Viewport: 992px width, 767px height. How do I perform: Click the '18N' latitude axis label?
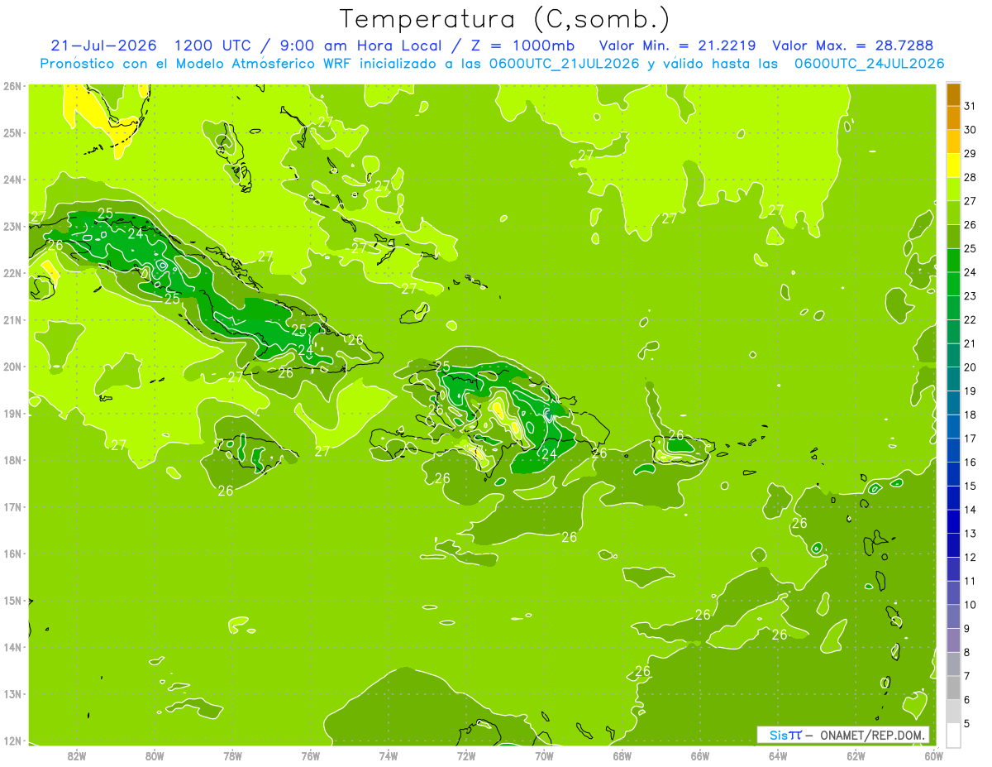(12, 461)
